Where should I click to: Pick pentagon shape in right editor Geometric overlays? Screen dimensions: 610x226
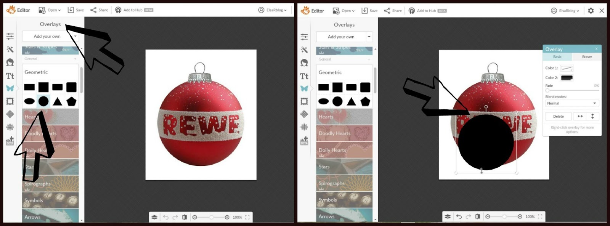pyautogui.click(x=365, y=101)
